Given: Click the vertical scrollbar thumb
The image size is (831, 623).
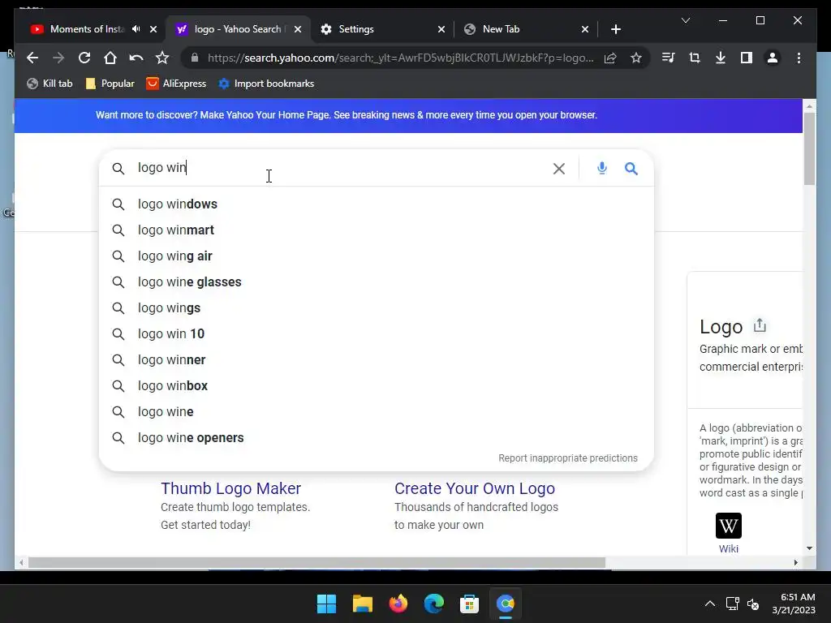Looking at the screenshot, I should (809, 148).
